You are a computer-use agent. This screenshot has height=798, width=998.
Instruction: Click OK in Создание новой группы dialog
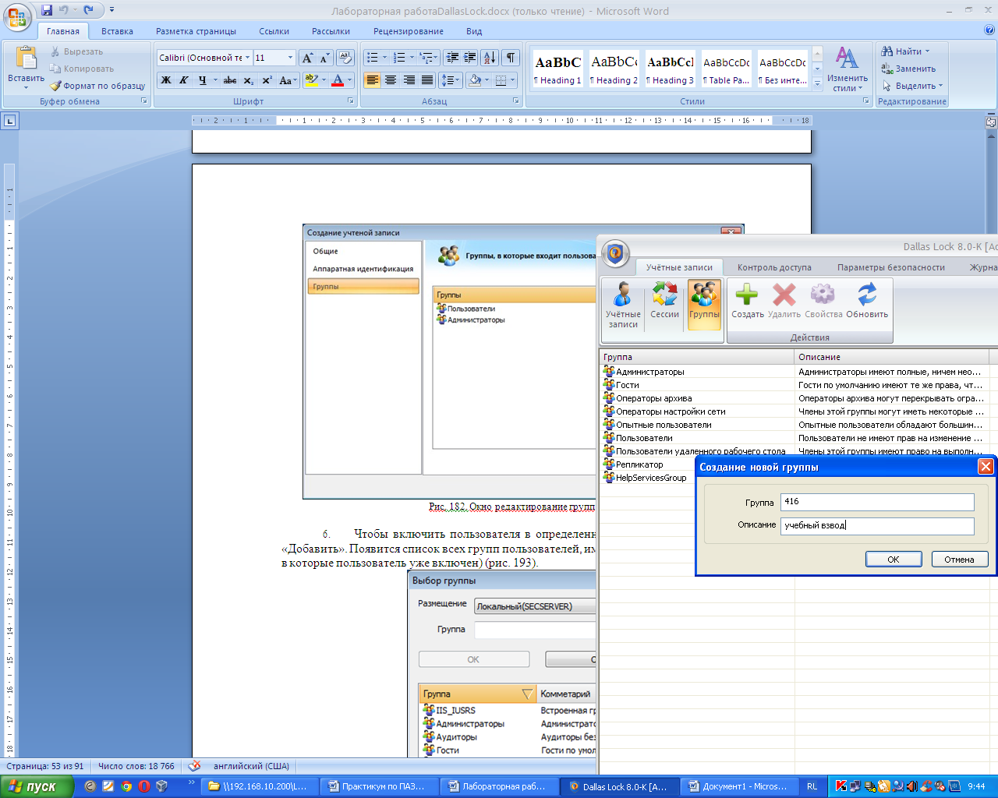coord(894,559)
